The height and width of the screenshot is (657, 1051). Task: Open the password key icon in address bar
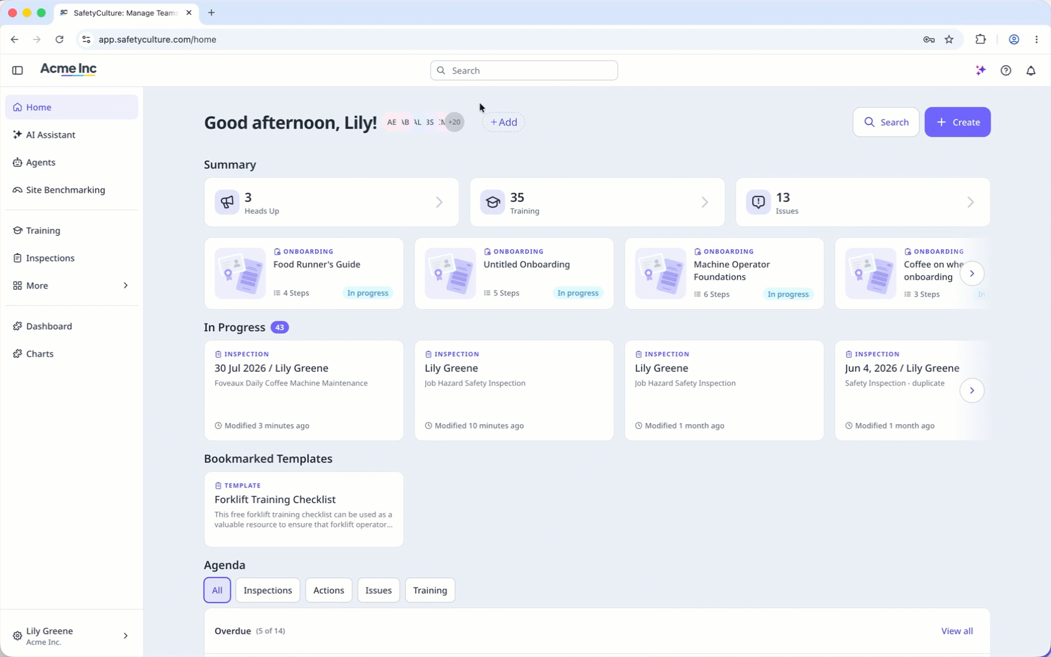coord(928,39)
